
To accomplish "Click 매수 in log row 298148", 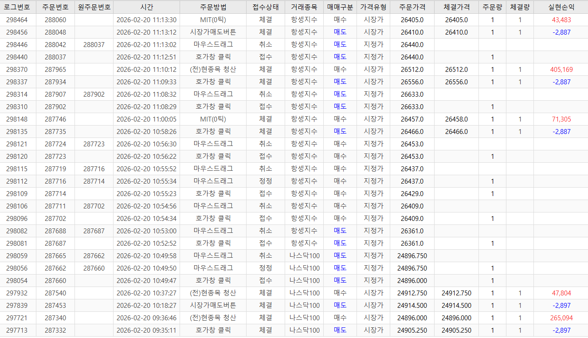I will point(340,119).
